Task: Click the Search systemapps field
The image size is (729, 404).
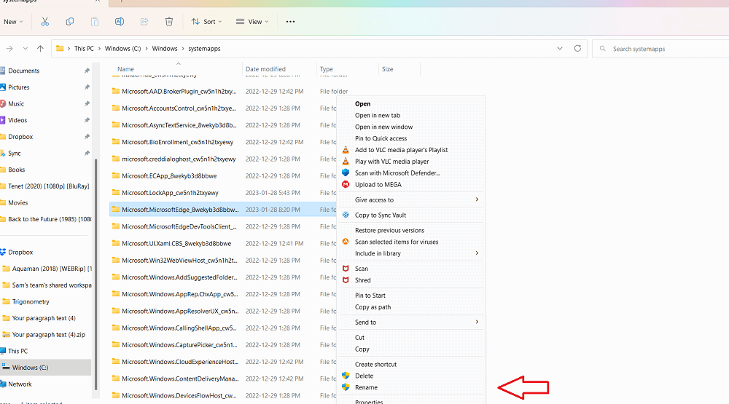Action: [660, 48]
